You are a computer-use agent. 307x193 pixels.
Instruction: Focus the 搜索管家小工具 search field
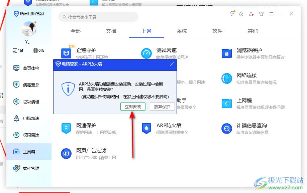[98, 17]
